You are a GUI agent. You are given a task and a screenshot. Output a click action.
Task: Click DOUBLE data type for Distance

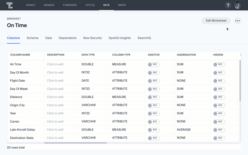pos(87,97)
